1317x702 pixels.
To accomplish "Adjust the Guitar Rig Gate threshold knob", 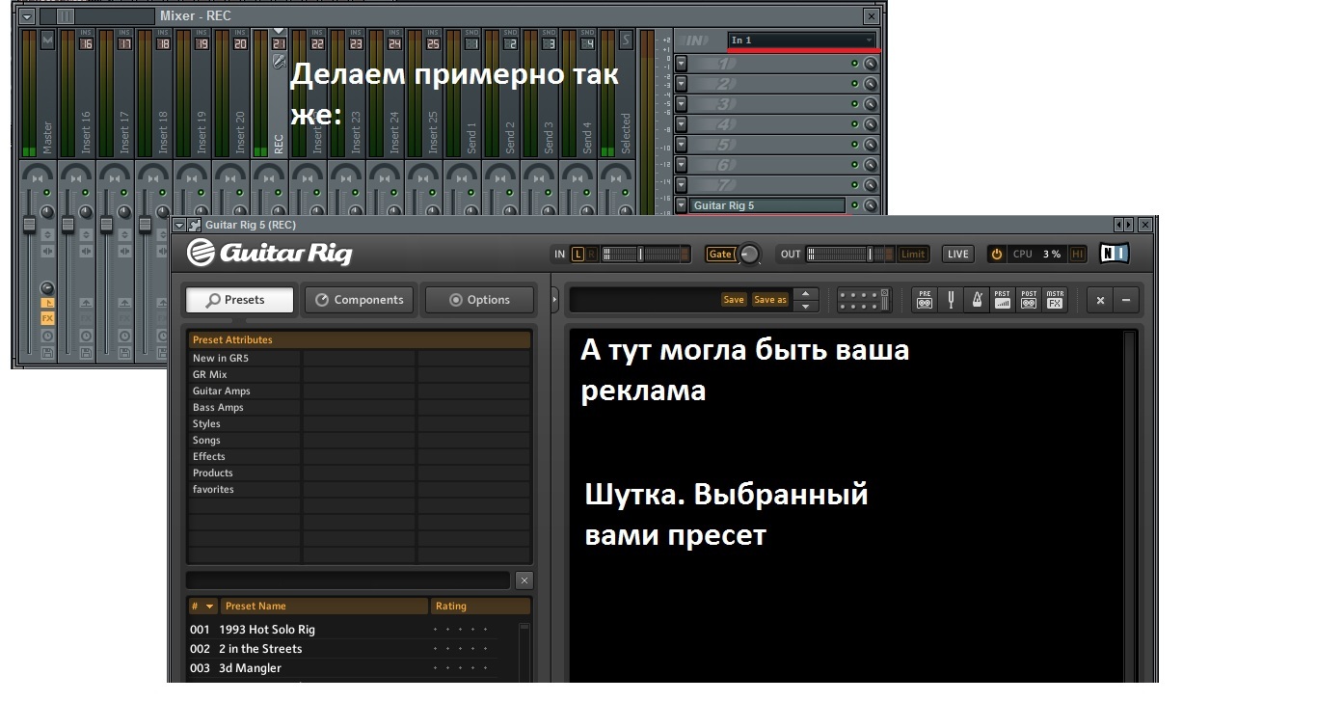I will coord(749,255).
